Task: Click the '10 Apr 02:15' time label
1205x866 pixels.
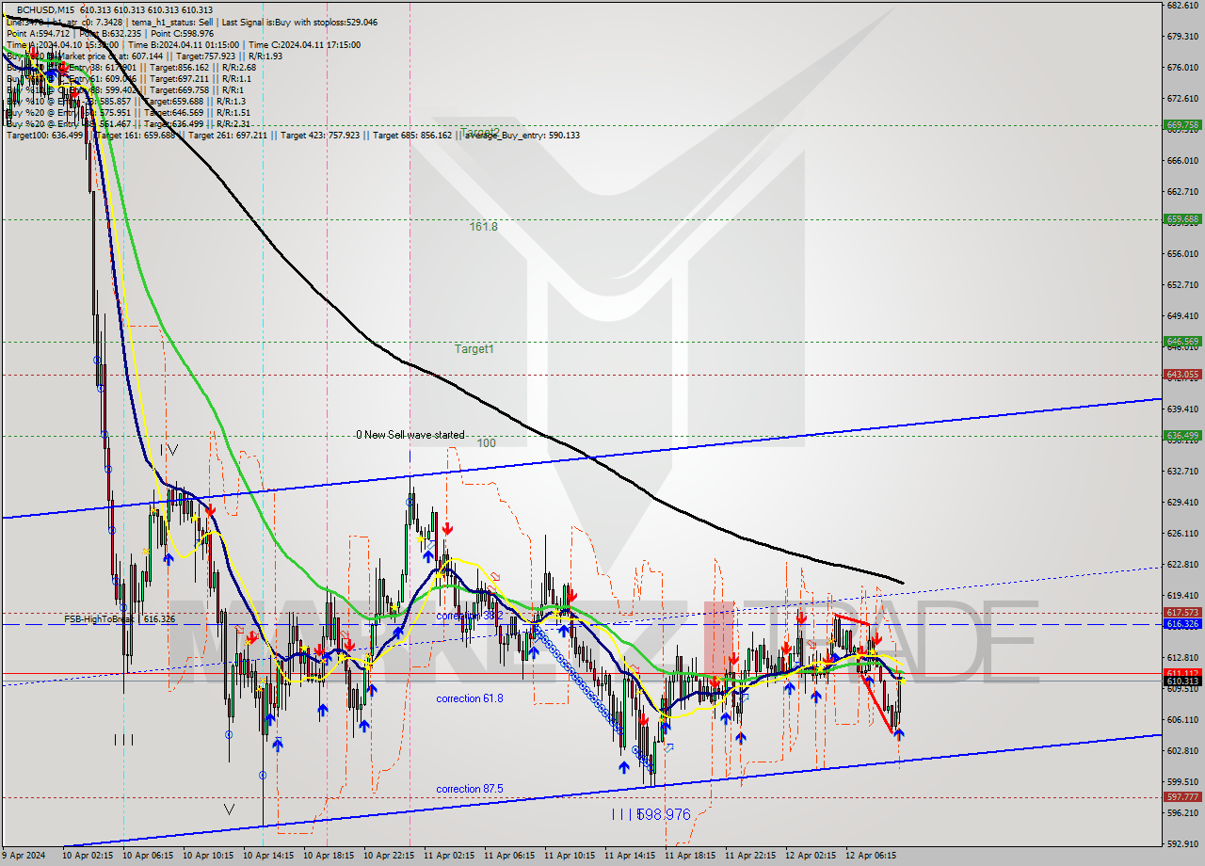Action: point(88,857)
